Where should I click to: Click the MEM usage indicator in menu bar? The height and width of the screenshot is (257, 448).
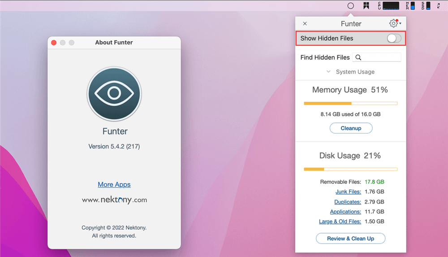[x=410, y=6]
